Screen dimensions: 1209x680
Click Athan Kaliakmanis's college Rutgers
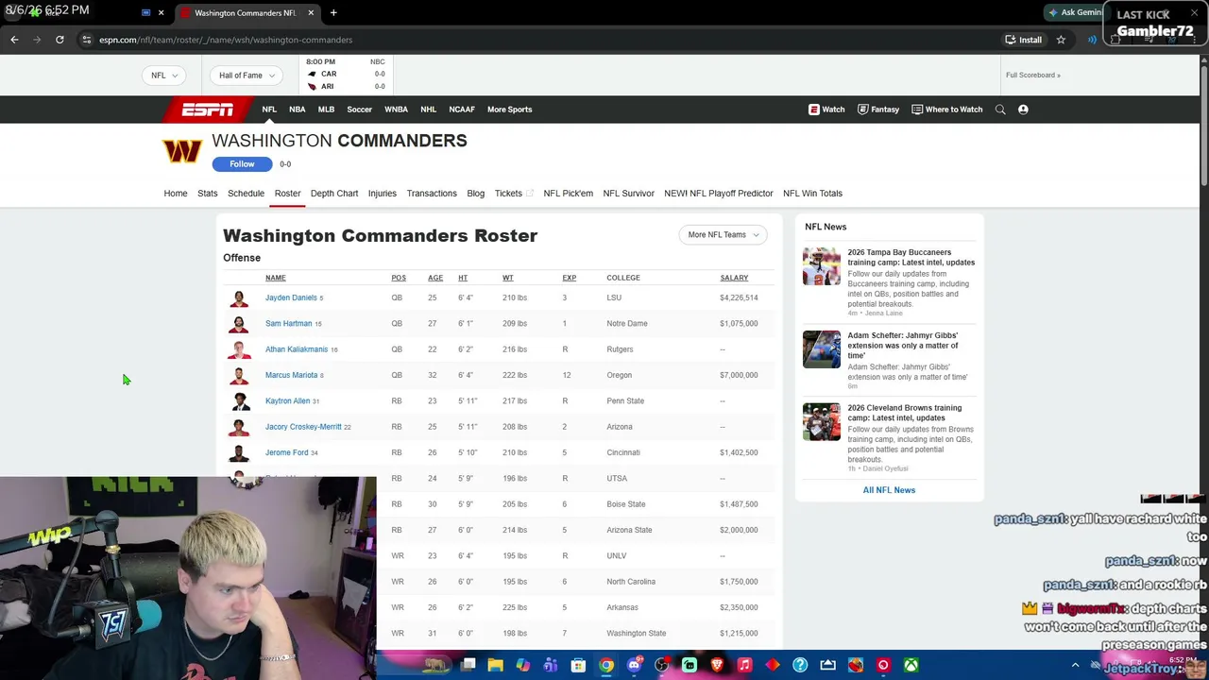click(x=620, y=349)
